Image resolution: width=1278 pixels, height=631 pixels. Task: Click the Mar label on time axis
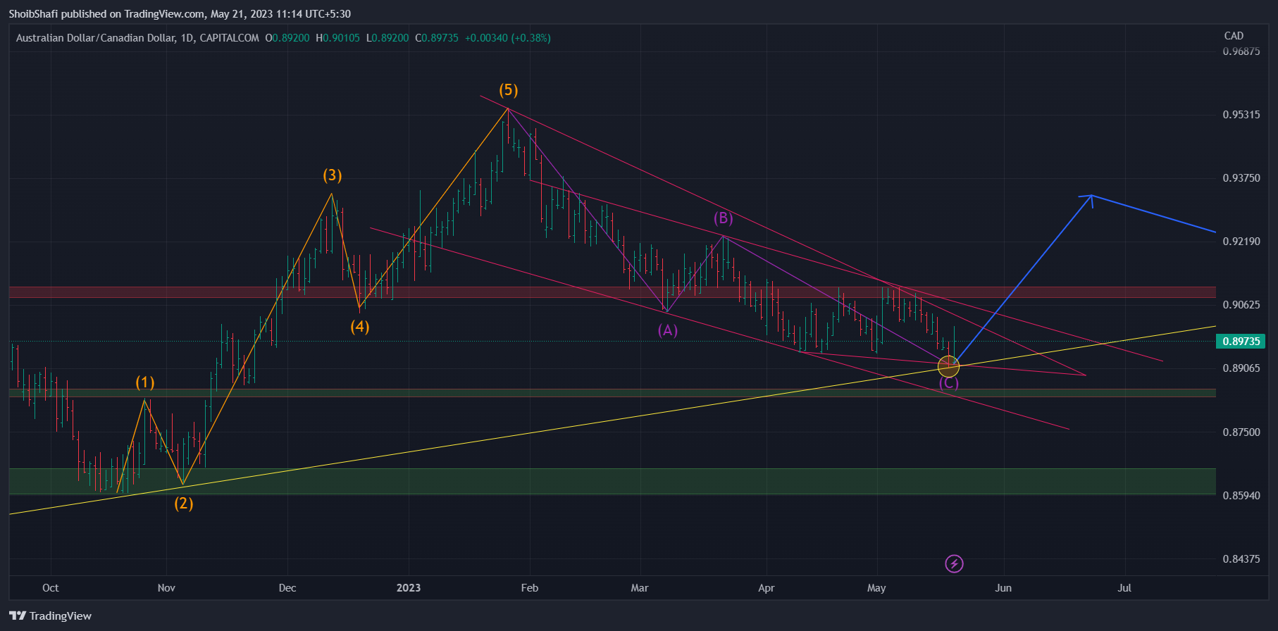click(x=640, y=588)
